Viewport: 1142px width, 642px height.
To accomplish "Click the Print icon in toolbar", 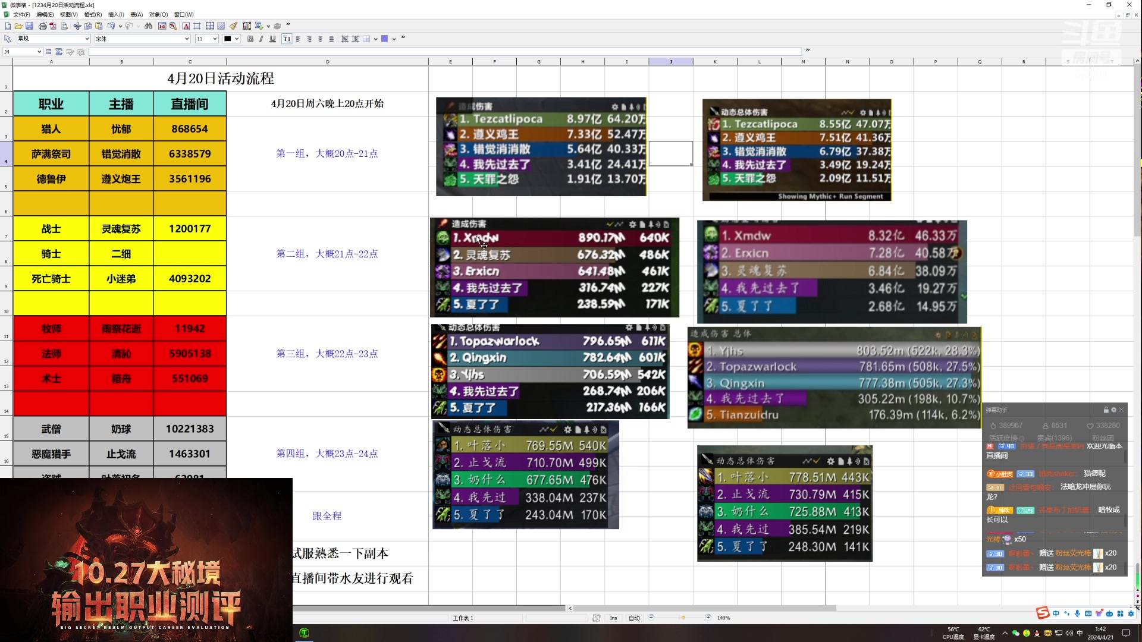I will [42, 26].
